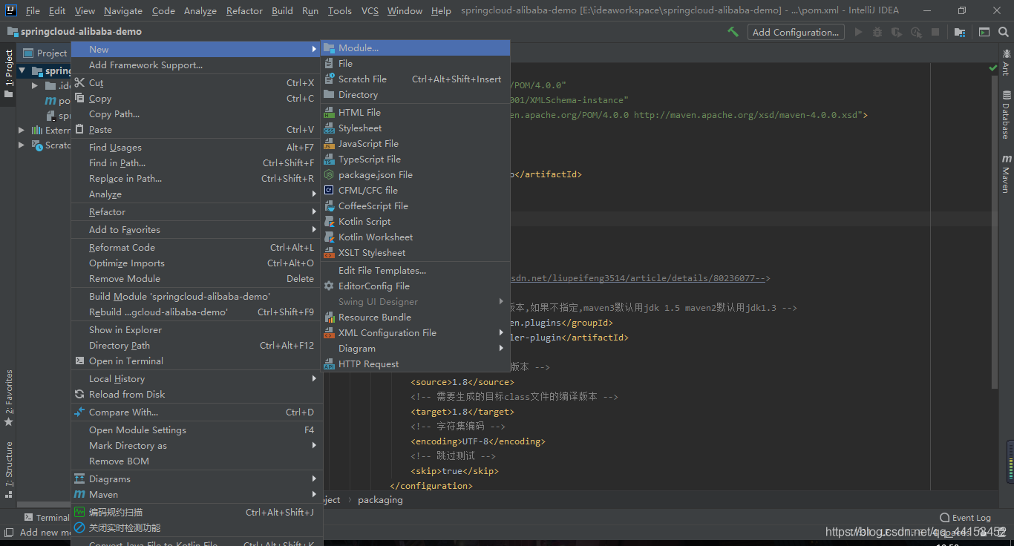Expand the Refactor context submenu

197,211
